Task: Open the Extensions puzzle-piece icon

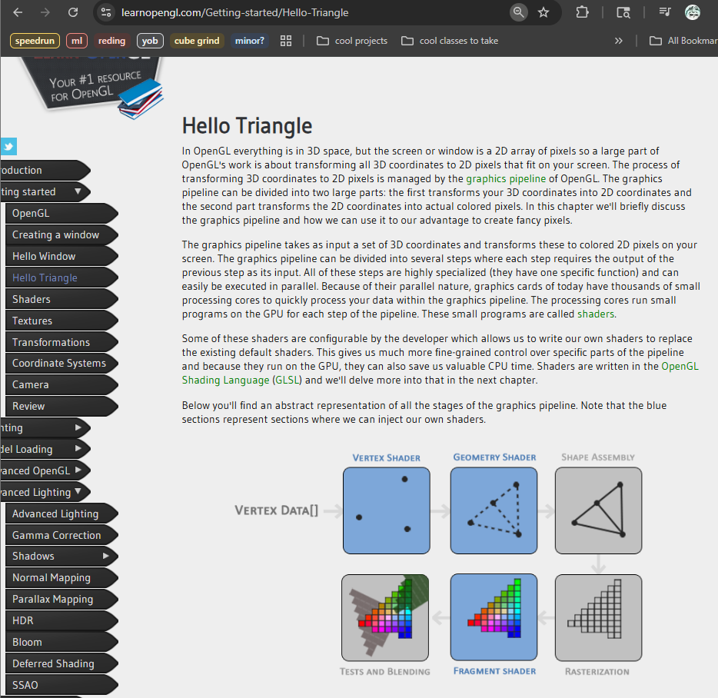Action: click(582, 12)
